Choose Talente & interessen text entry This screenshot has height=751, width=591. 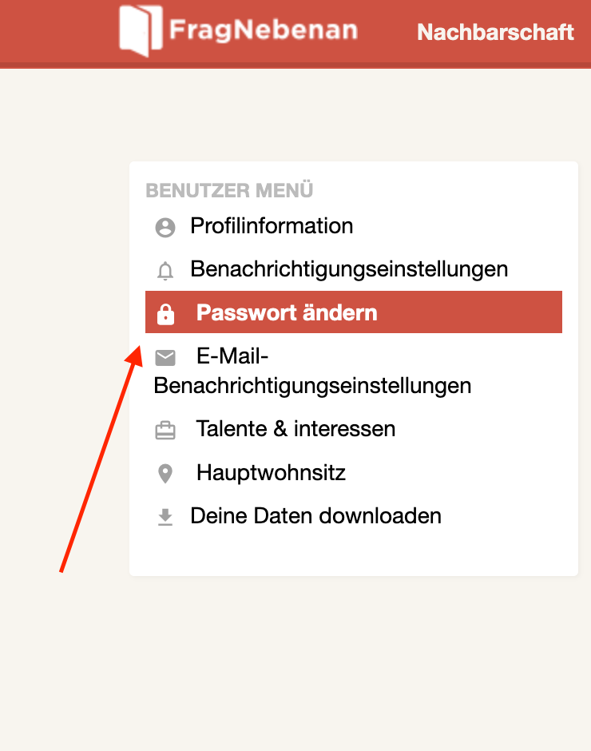pos(295,429)
